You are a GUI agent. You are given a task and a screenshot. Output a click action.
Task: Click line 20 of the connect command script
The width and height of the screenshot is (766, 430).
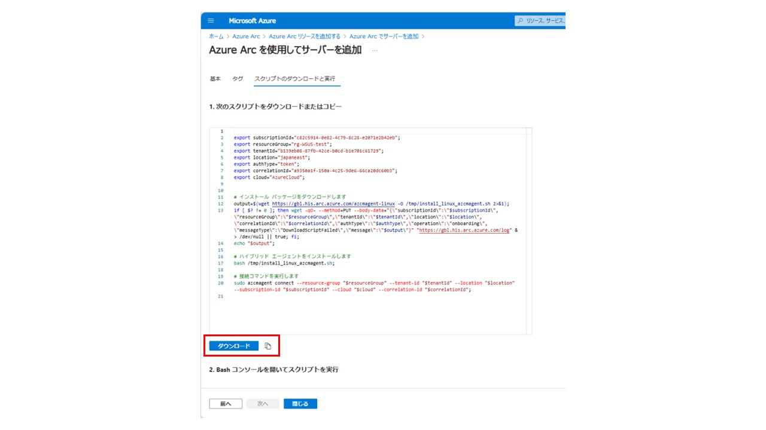(x=371, y=282)
